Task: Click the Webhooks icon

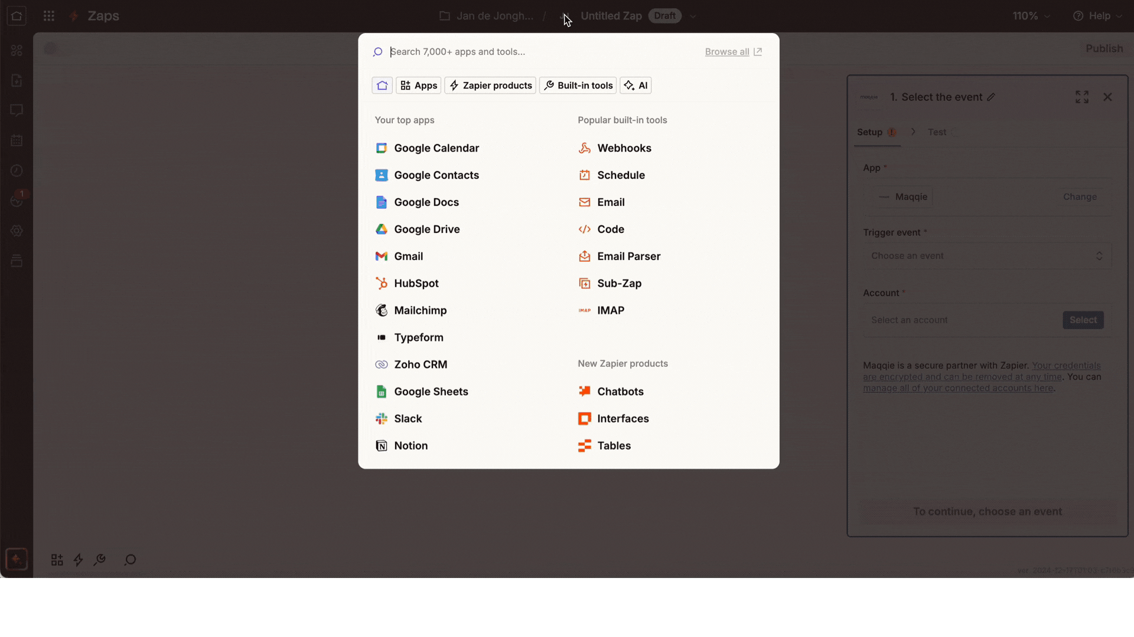Action: [x=584, y=148]
